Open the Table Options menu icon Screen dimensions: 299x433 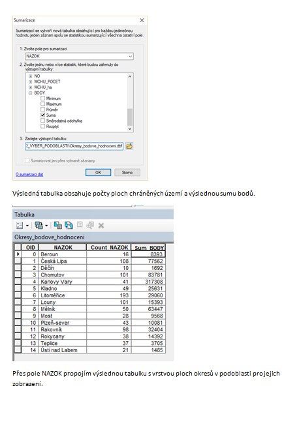click(20, 226)
